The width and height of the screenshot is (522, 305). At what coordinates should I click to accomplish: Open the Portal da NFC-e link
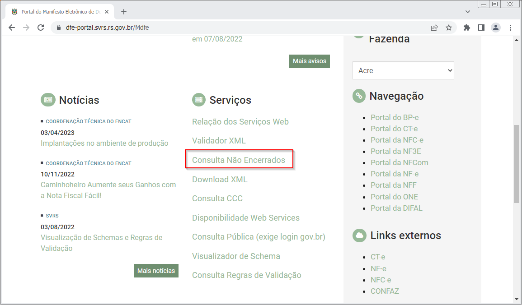click(397, 140)
